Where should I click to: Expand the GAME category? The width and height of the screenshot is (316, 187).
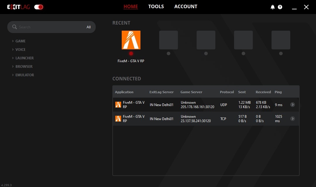[20, 41]
